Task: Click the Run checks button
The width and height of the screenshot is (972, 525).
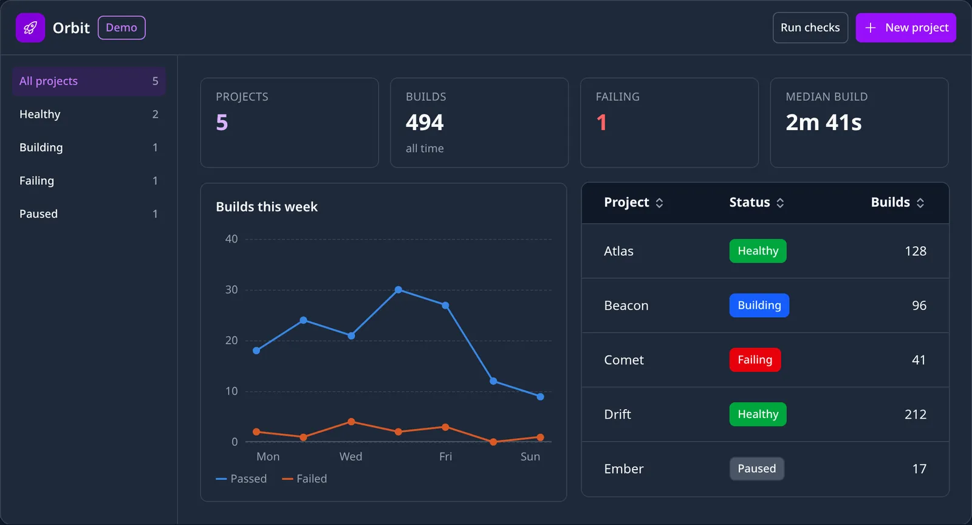Action: pyautogui.click(x=810, y=28)
